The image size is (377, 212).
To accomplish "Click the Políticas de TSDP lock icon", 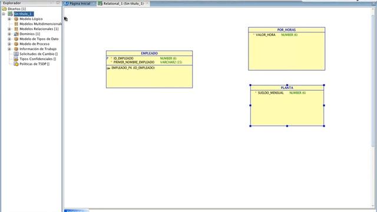I will [x=16, y=64].
